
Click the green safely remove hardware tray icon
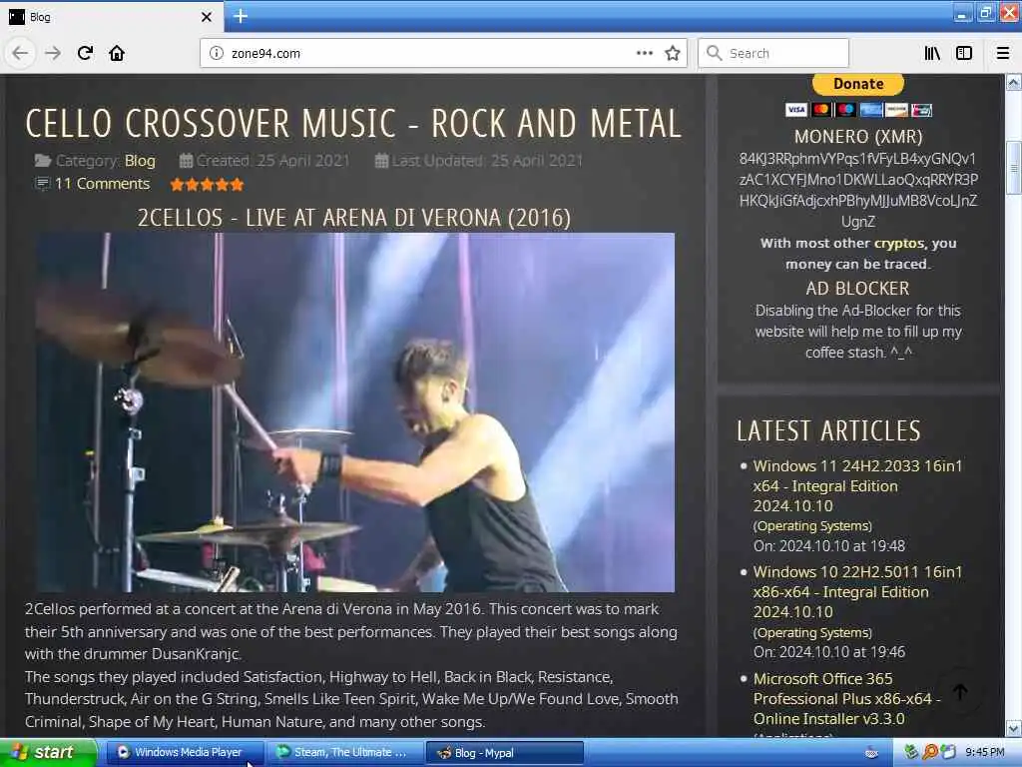coord(911,753)
